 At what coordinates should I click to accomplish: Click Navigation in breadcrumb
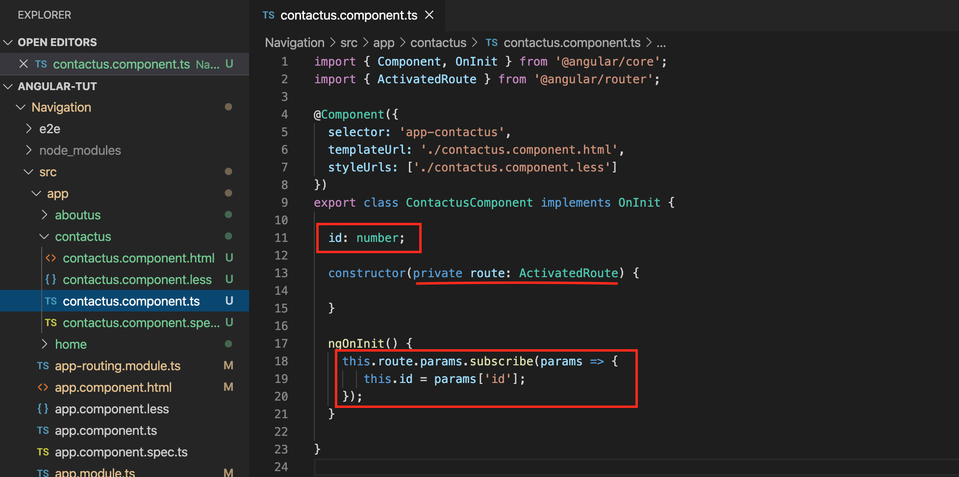pos(295,43)
